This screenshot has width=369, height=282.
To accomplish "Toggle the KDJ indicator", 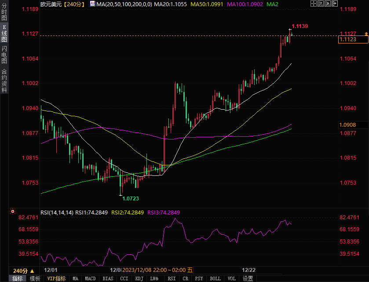I will click(139, 278).
